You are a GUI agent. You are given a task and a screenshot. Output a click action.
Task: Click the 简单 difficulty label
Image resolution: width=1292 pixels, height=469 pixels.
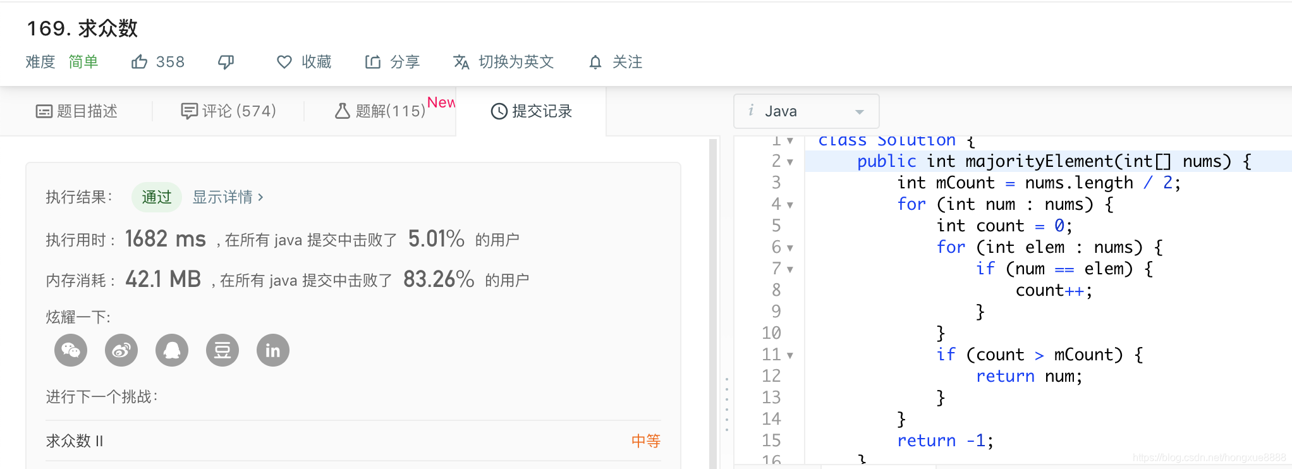coord(83,62)
